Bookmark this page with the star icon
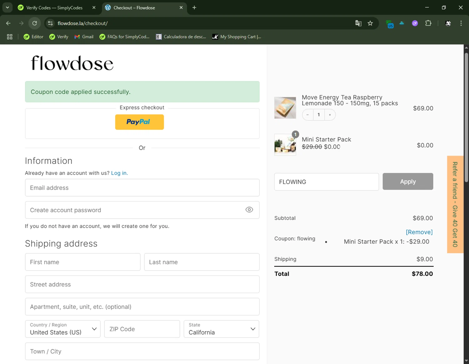 (370, 23)
